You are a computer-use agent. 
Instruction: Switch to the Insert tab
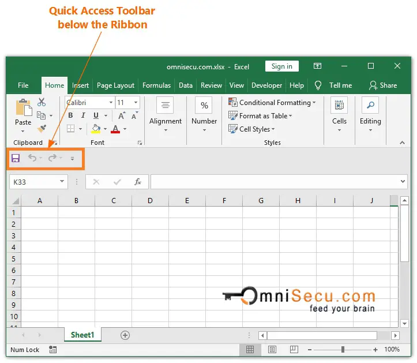[80, 85]
